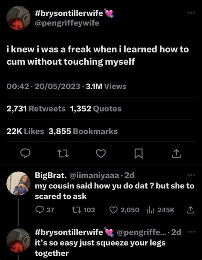
Task: Bookmark the main tweet
Action: point(139,153)
